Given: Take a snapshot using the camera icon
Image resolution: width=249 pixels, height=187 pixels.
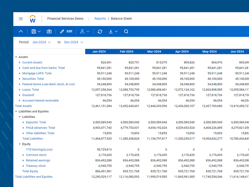Looking at the screenshot, I should click(49, 31).
